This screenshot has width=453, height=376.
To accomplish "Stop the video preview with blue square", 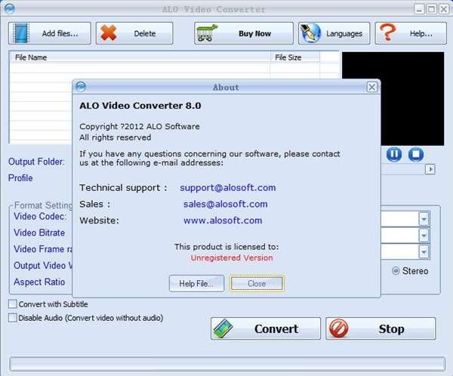I will [416, 154].
